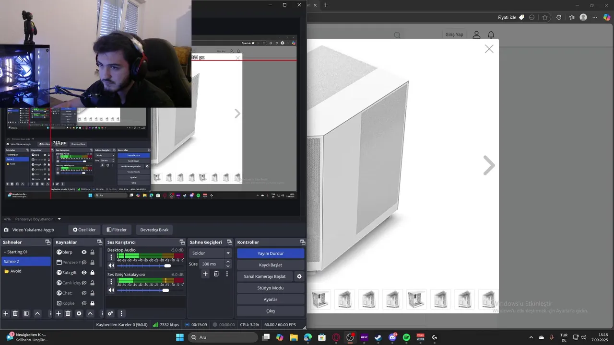This screenshot has width=614, height=345.
Task: Lock the blerp source
Action: tap(92, 253)
